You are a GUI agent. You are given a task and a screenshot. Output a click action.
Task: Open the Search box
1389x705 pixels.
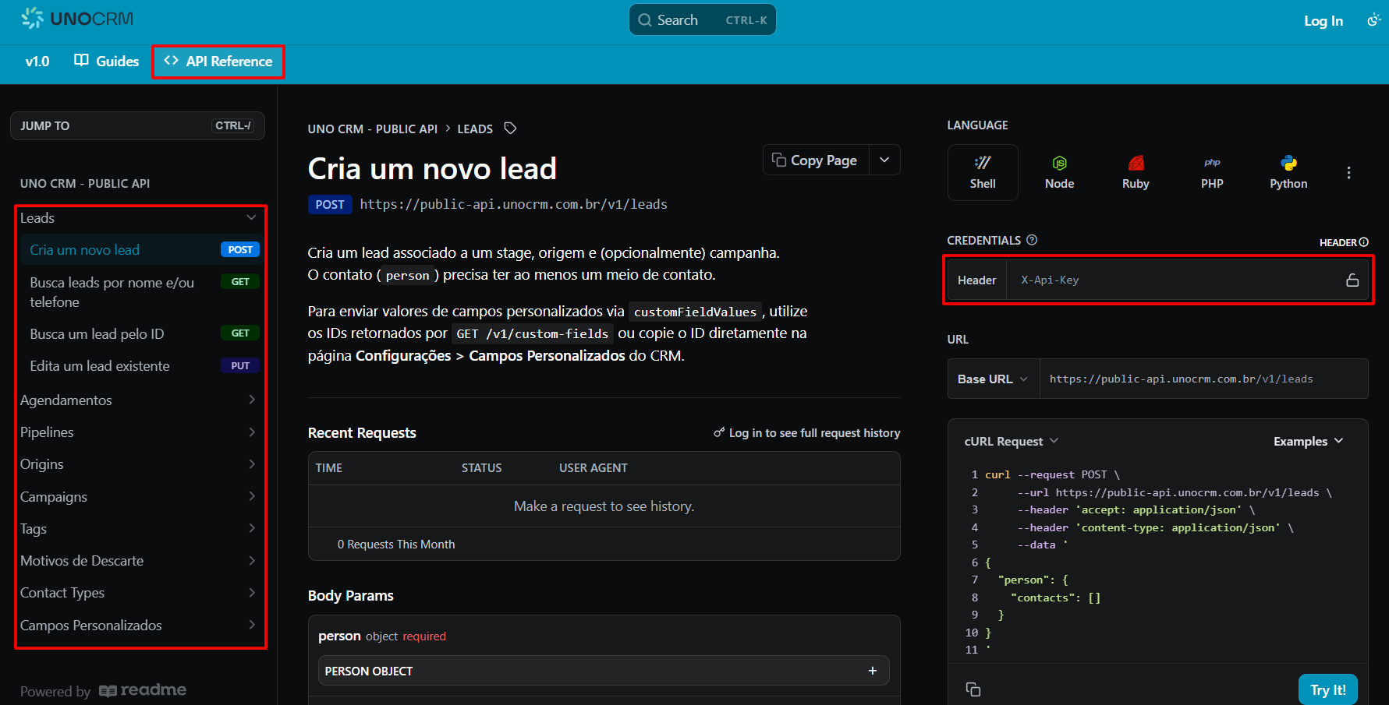pyautogui.click(x=703, y=20)
